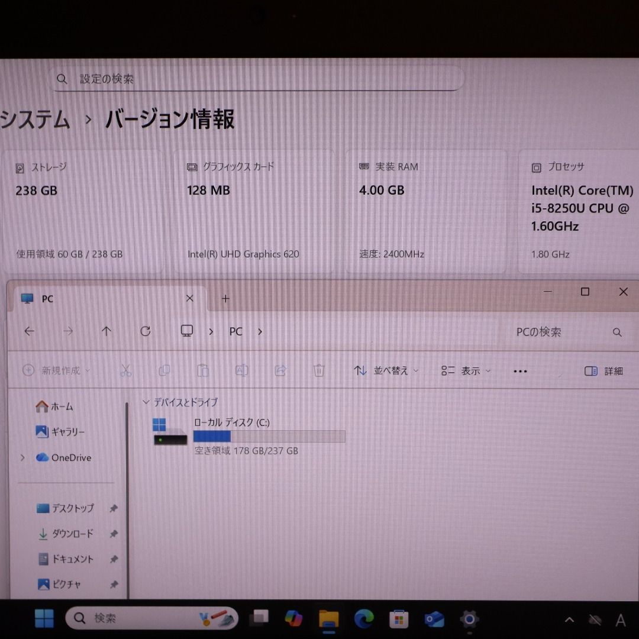Select the ローカル ディスク (C:) drive
Viewport: 639px width, 639px height.
coord(248,436)
